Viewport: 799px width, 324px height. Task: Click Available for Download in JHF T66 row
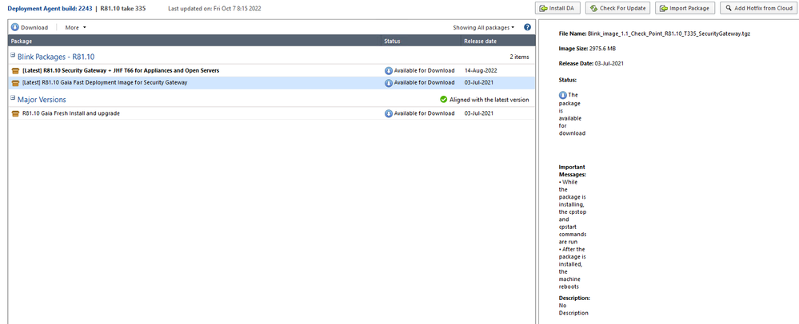click(424, 71)
